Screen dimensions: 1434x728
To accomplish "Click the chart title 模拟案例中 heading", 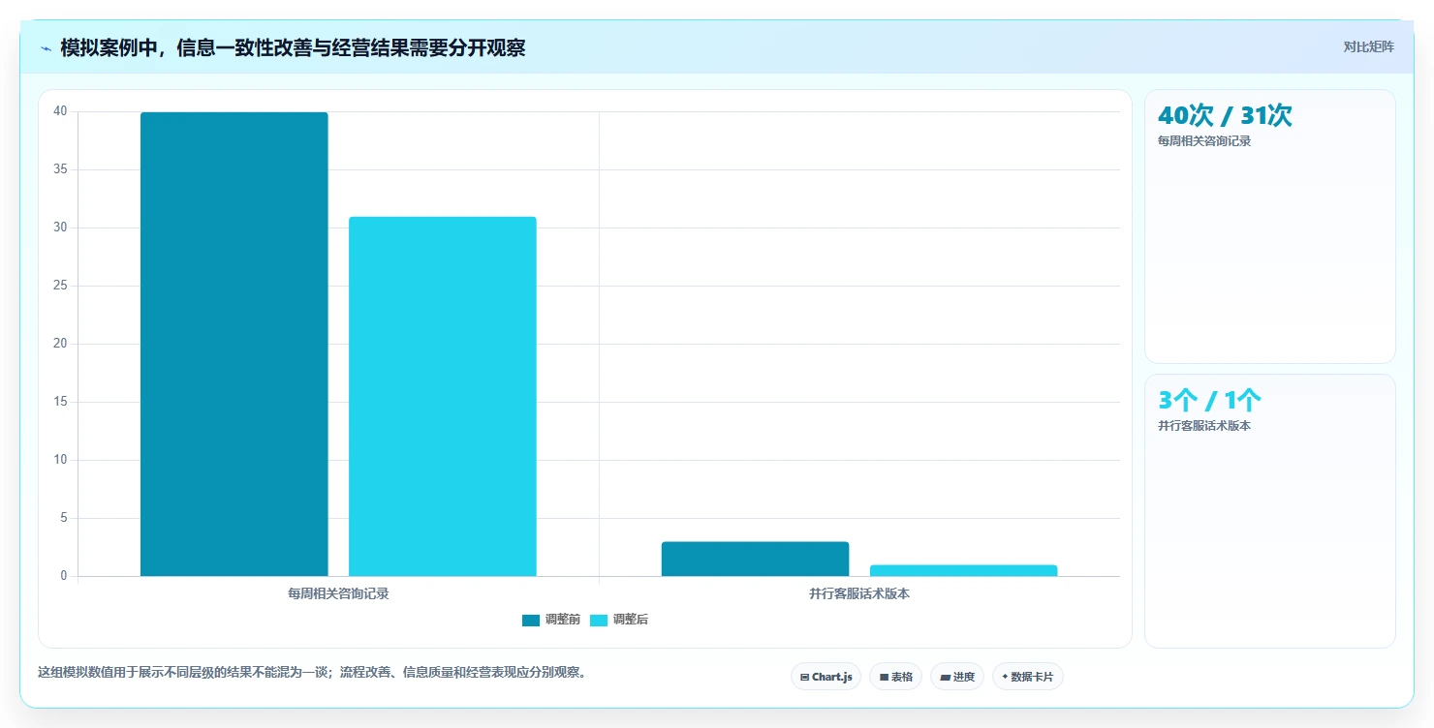I will click(293, 47).
